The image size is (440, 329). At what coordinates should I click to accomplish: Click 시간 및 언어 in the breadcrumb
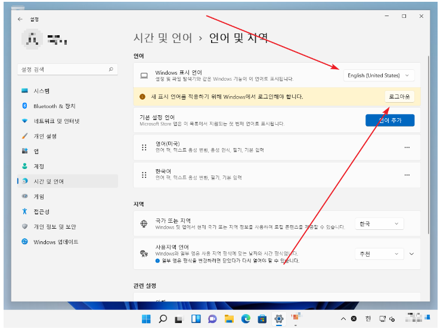pos(163,38)
